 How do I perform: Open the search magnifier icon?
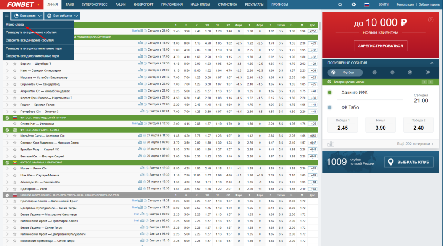point(340,4)
